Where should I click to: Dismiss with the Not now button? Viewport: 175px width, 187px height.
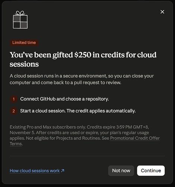coord(121,171)
